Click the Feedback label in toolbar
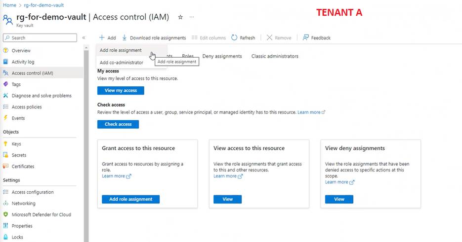Screen dimensions: 462x242 click(321, 37)
